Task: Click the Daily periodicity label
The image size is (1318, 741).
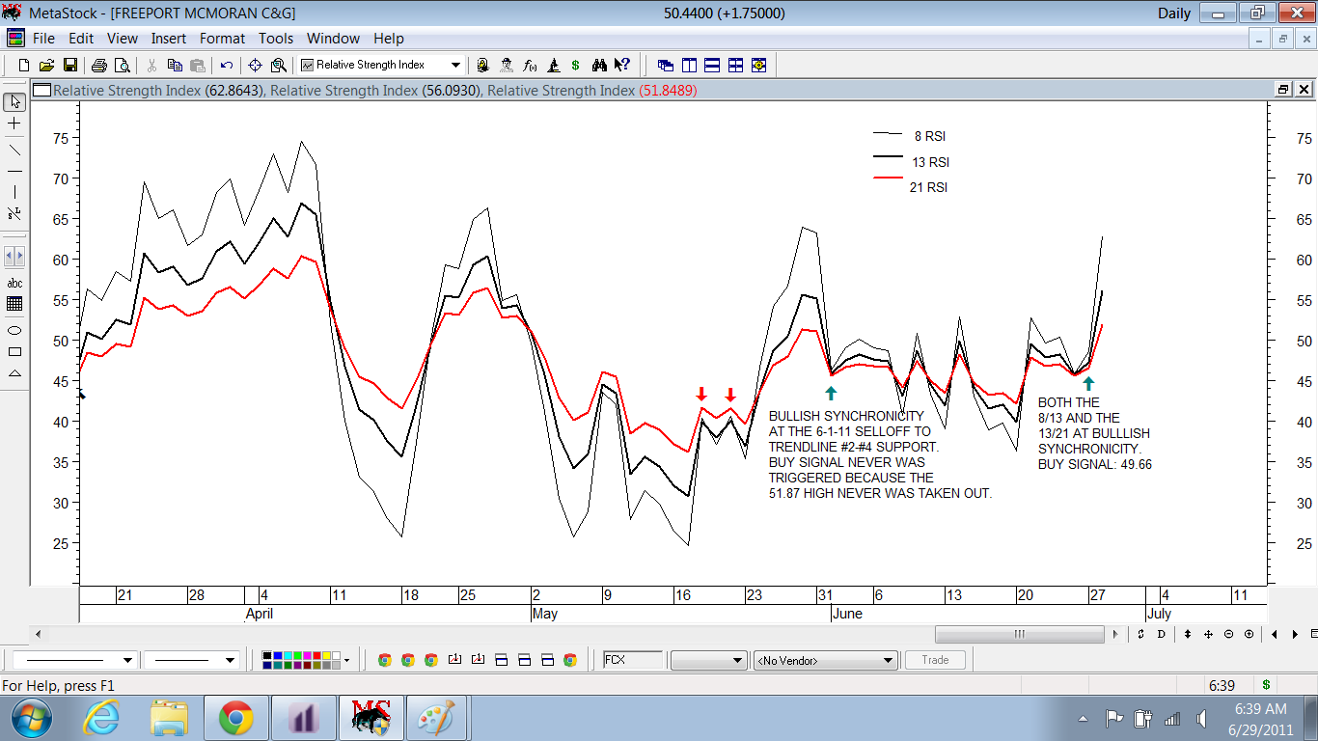Action: [1174, 14]
